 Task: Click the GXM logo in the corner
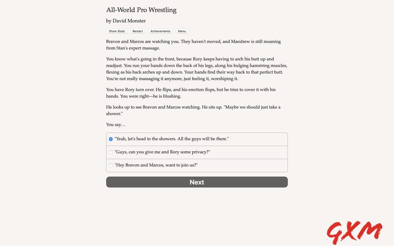coord(355,232)
